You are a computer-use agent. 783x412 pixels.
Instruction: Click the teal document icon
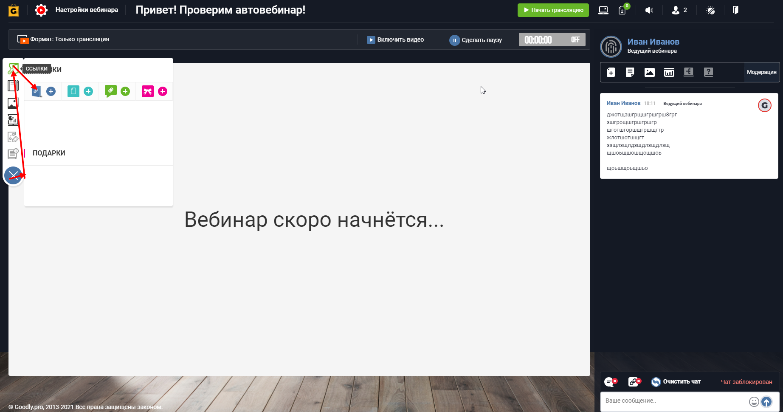(73, 91)
